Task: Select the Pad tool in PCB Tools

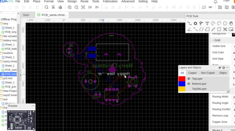Action: point(195,23)
